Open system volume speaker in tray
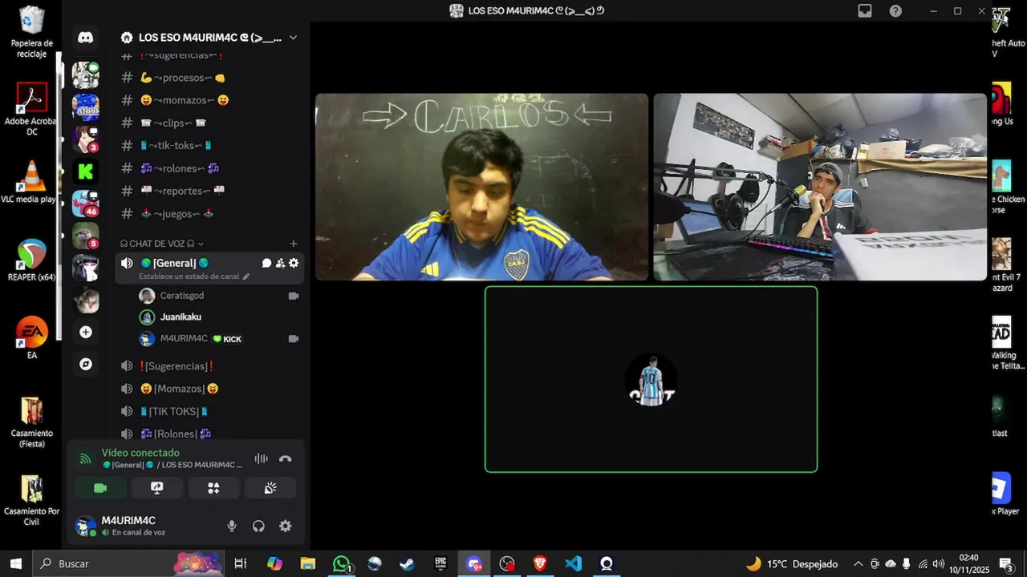Viewport: 1027px width, 577px height. [939, 563]
